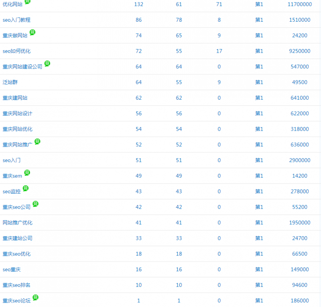
Task: Open the seo入门教程 keyword link
Action: click(x=16, y=20)
